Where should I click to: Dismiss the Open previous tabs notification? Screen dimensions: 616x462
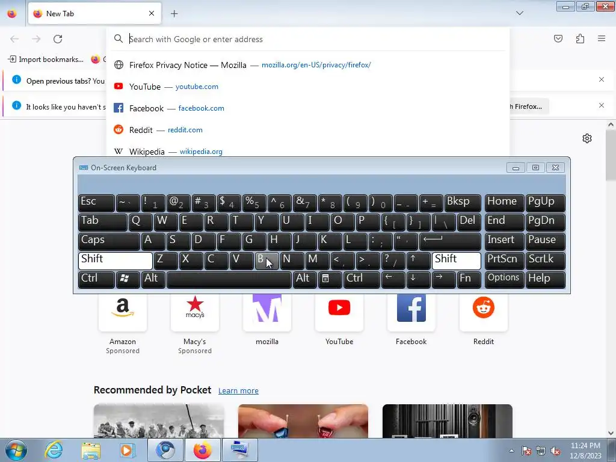point(602,80)
